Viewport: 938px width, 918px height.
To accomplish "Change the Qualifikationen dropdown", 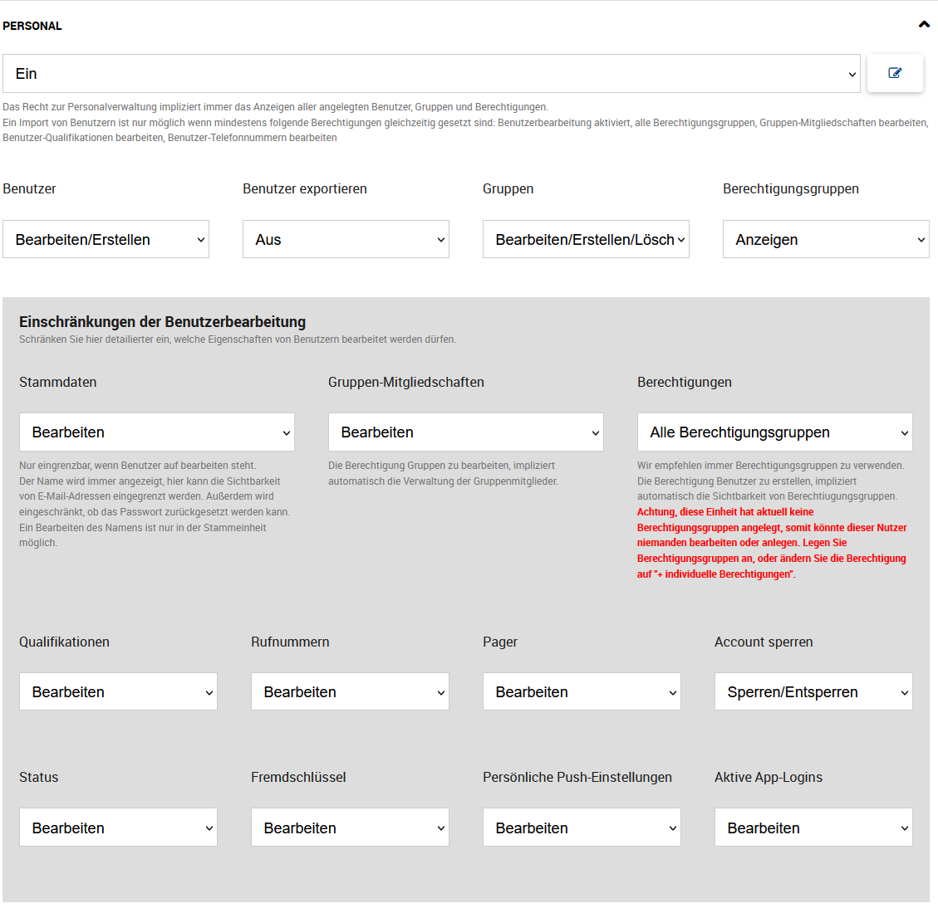I will pos(118,691).
